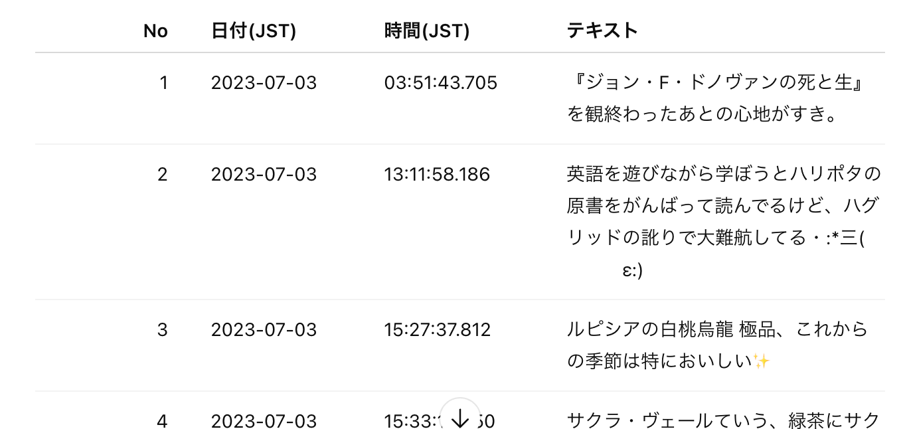Select row number 1 cell
Viewport: 907px width, 429px height.
coord(163,83)
